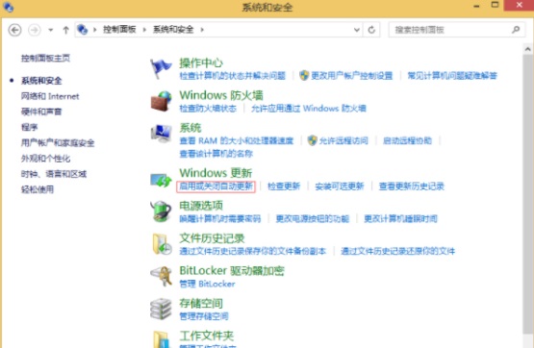Click the Power Options battery icon
Viewport: 534px width, 348px height.
(161, 211)
